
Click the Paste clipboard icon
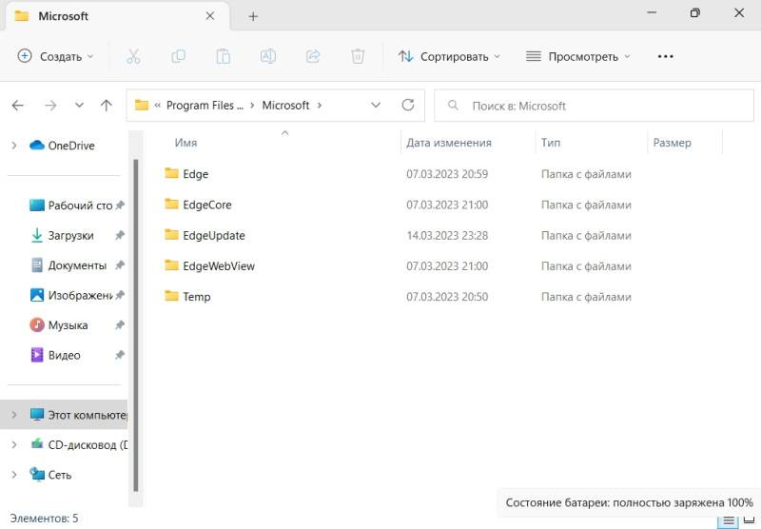tap(223, 56)
